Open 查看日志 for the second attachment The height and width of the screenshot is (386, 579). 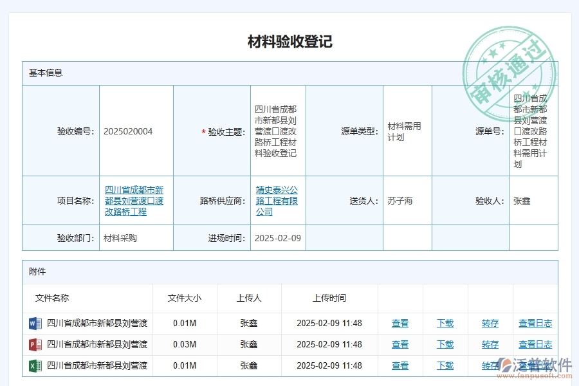[x=536, y=344]
